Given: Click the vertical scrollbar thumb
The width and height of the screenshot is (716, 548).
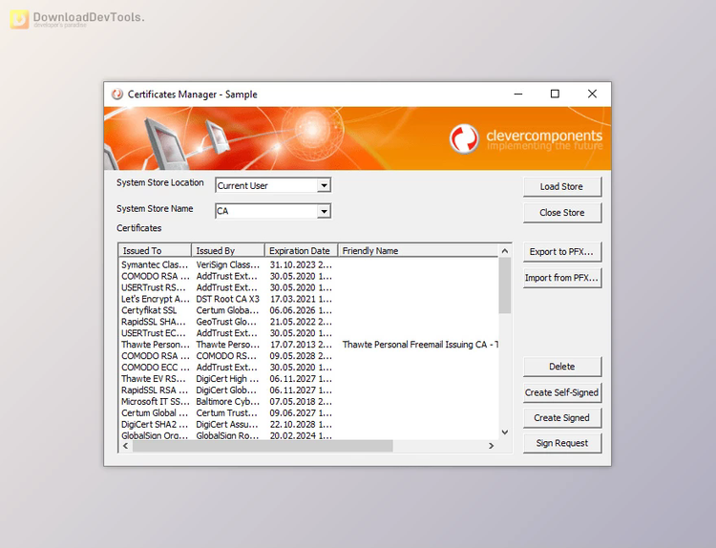Looking at the screenshot, I should (505, 285).
